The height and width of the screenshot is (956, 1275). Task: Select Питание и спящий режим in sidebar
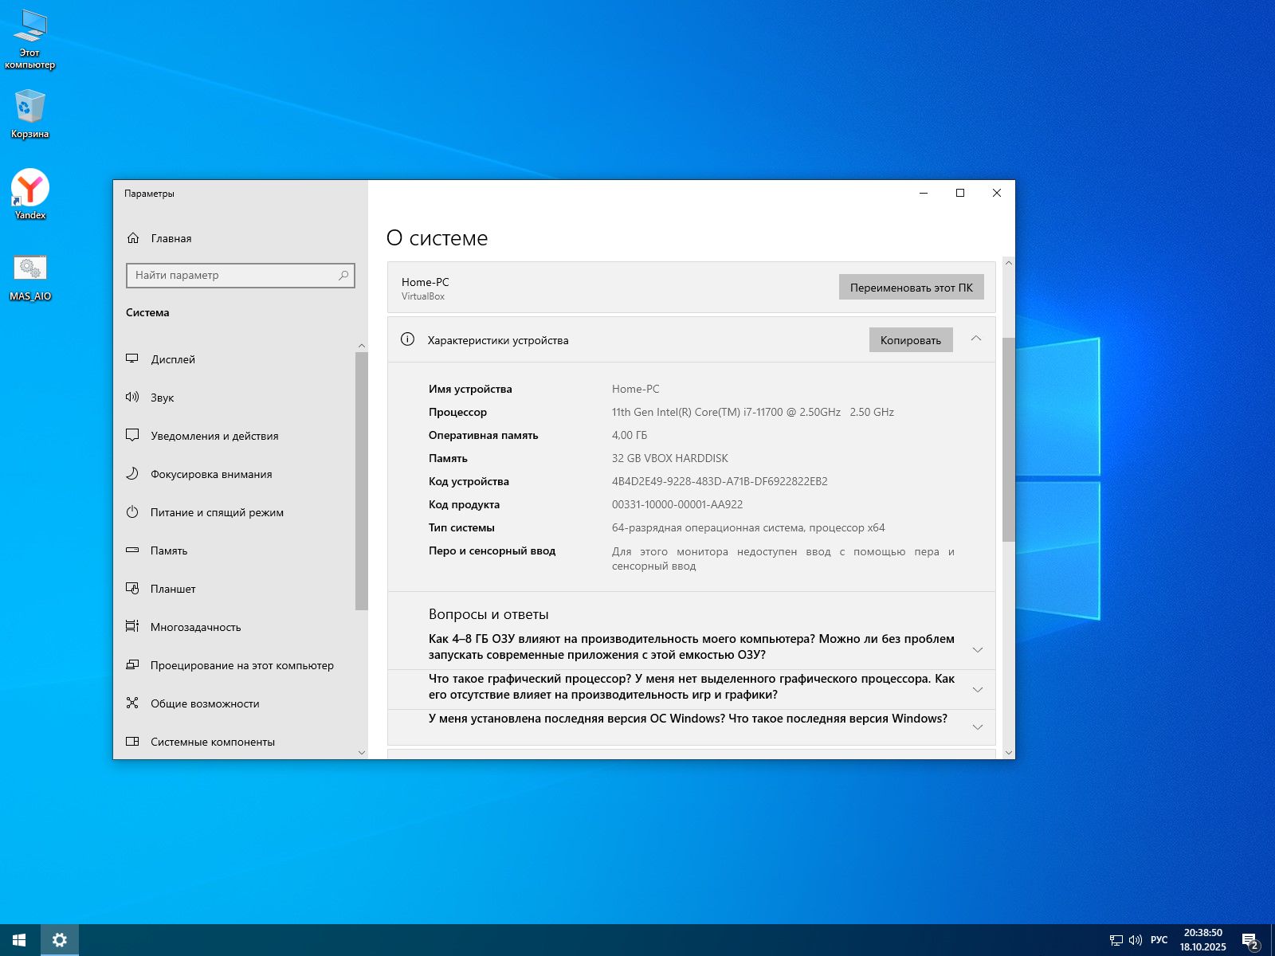point(217,512)
